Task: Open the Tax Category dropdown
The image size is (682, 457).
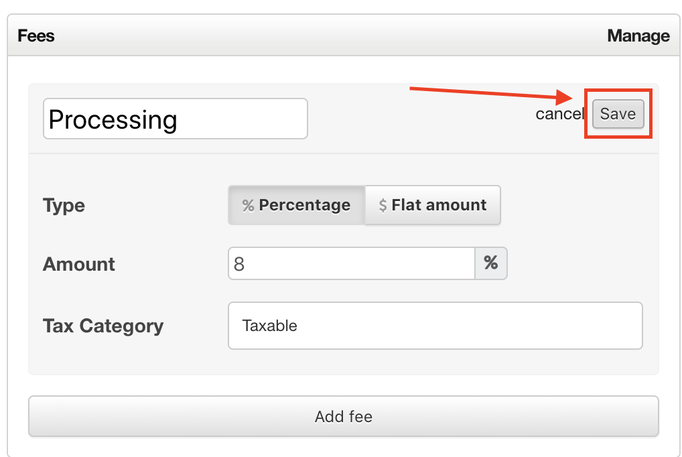Action: (435, 326)
